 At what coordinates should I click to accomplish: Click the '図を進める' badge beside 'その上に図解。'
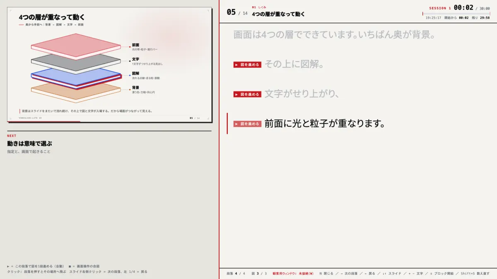point(247,65)
